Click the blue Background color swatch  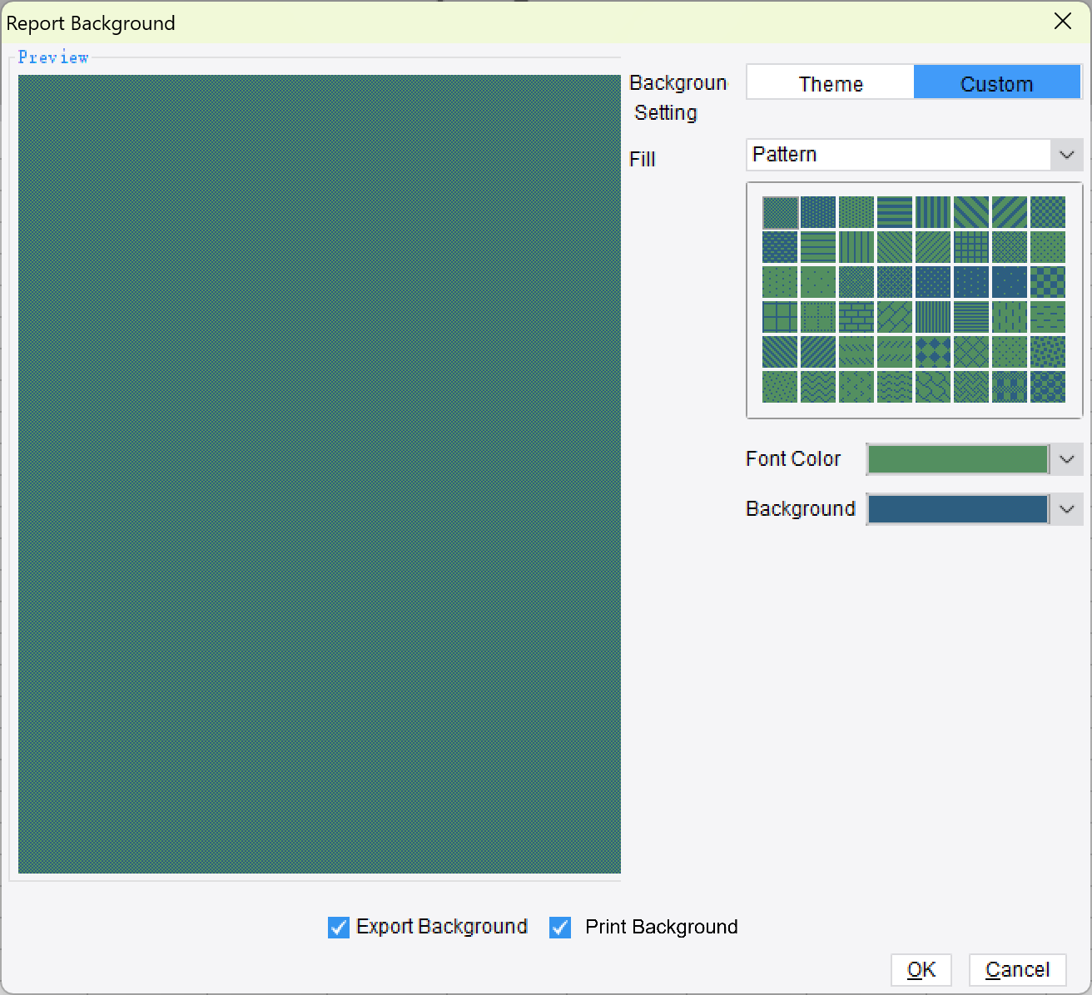click(958, 509)
